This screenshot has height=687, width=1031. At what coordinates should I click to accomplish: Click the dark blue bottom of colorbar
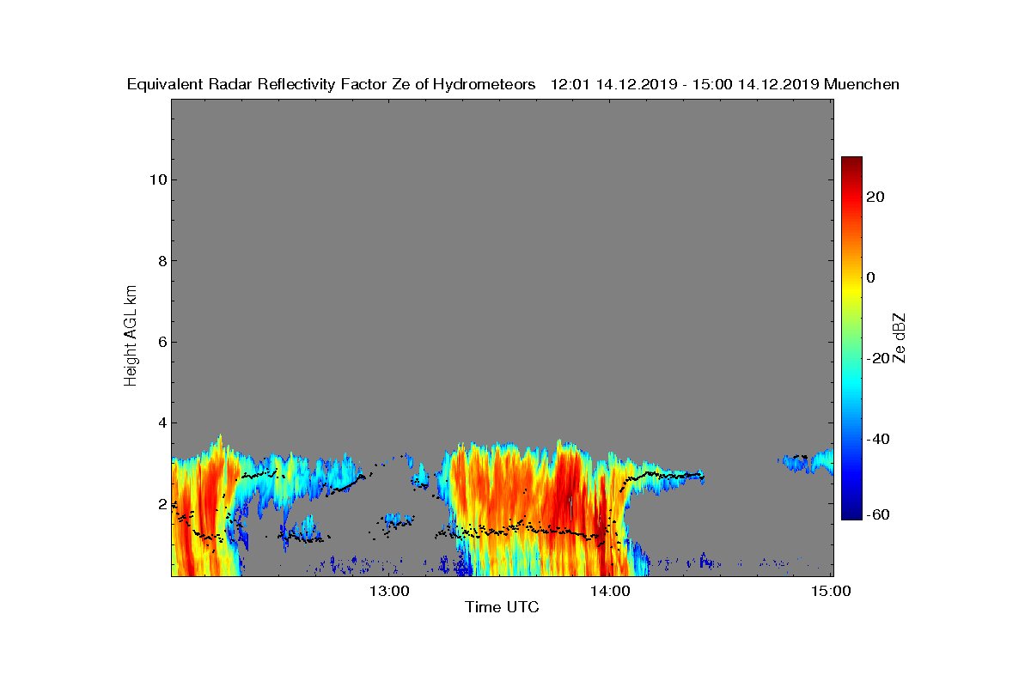pos(851,514)
